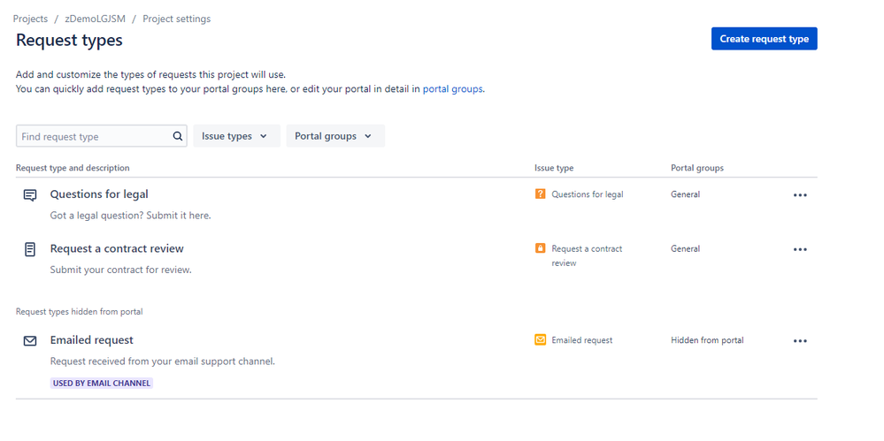Click the Questions for legal chat icon
This screenshot has height=441, width=884.
pos(30,195)
